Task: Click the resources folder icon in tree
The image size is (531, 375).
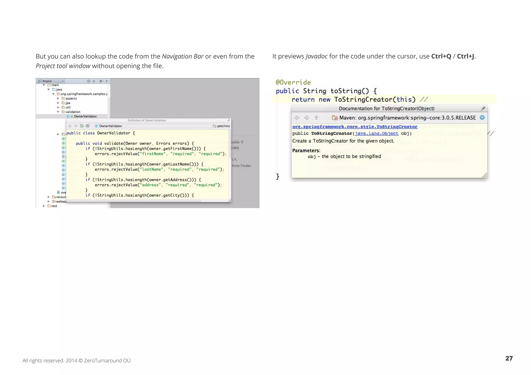Action: 54,197
